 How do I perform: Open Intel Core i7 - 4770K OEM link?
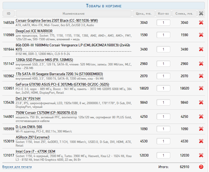coord(36,152)
